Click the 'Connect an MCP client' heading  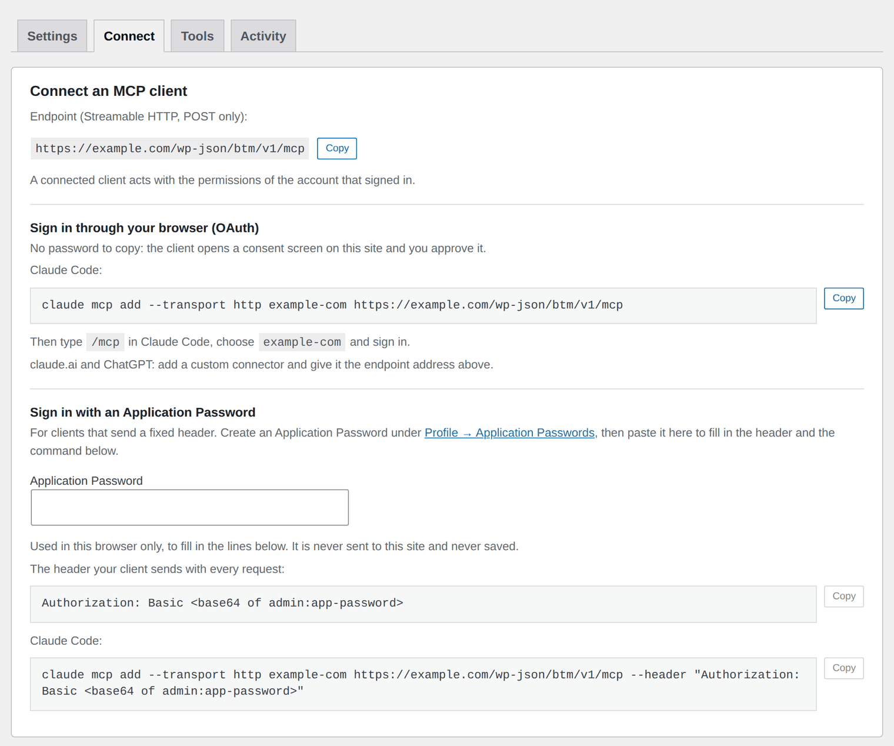[x=109, y=91]
